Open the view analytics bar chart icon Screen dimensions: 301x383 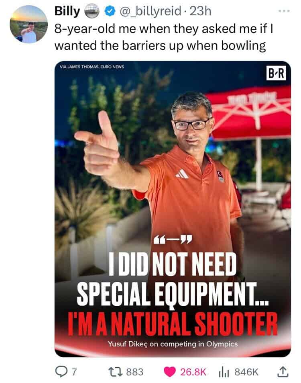(224, 372)
